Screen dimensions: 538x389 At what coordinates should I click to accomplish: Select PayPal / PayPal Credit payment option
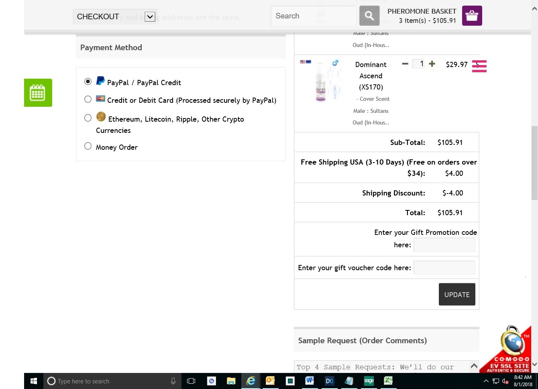[x=88, y=81]
